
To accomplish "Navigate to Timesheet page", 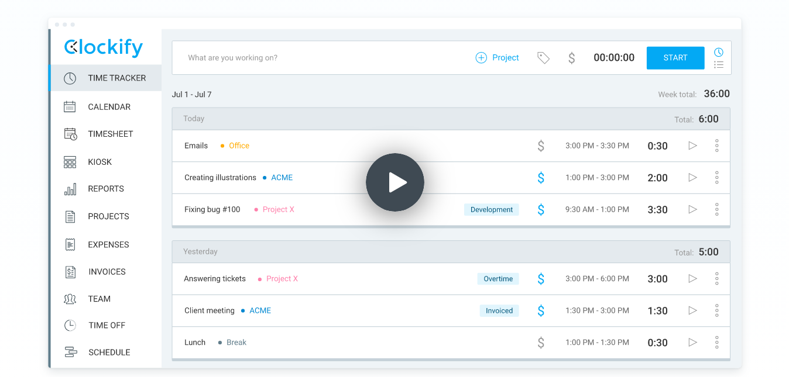I will click(x=111, y=134).
